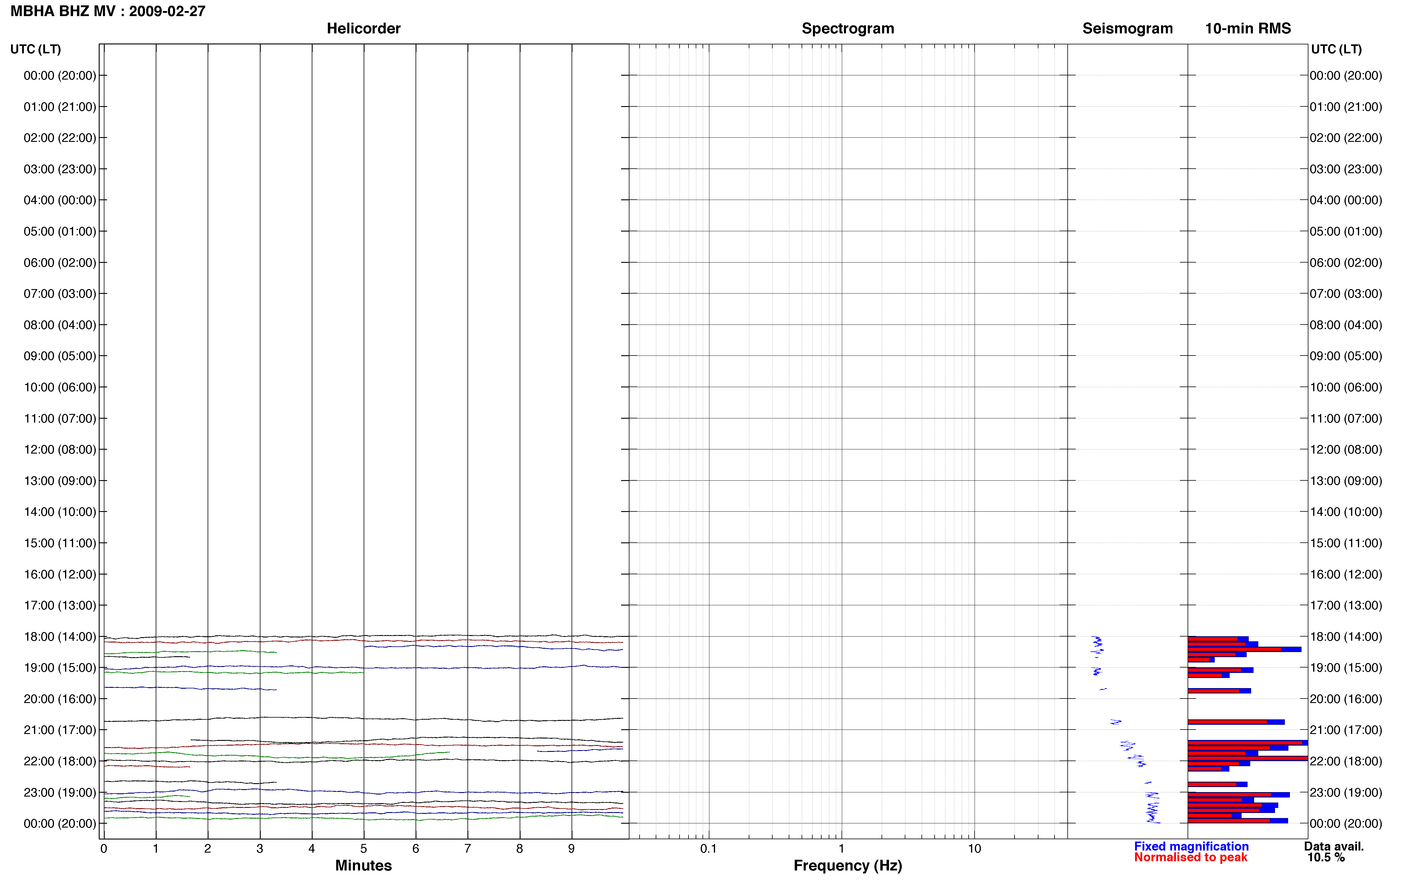1414x883 pixels.
Task: Click 01:00 (21:00) on the right time axis
Action: pyautogui.click(x=1346, y=107)
